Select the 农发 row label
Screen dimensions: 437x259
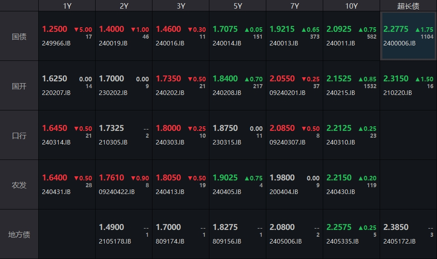(x=19, y=185)
